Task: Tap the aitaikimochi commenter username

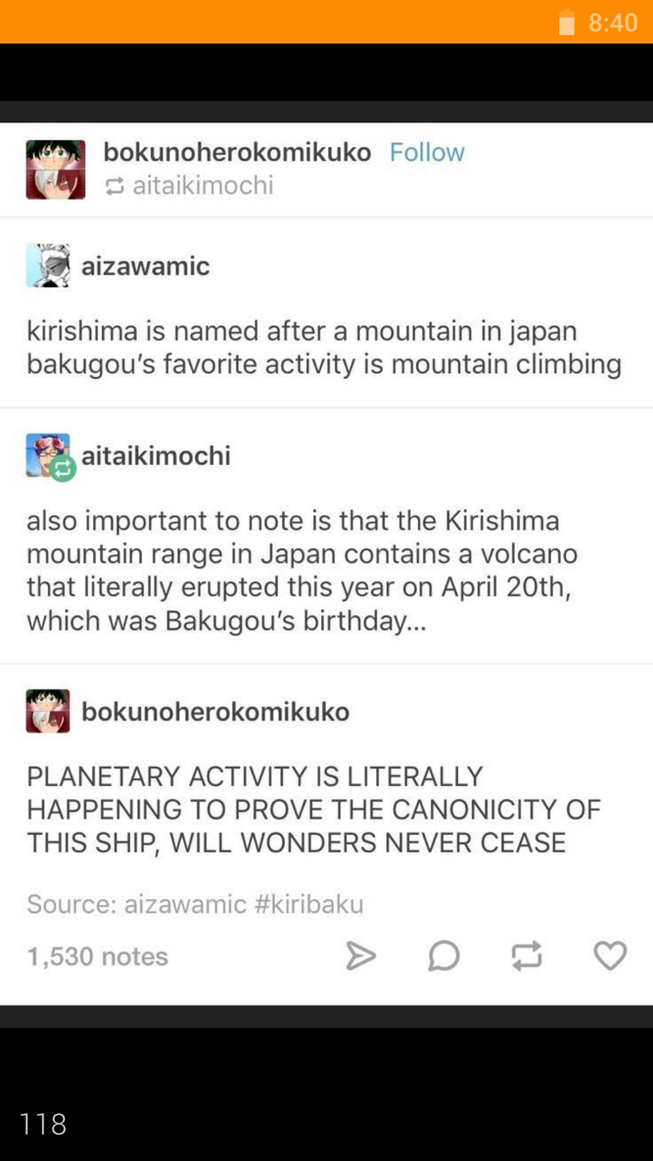Action: tap(156, 455)
